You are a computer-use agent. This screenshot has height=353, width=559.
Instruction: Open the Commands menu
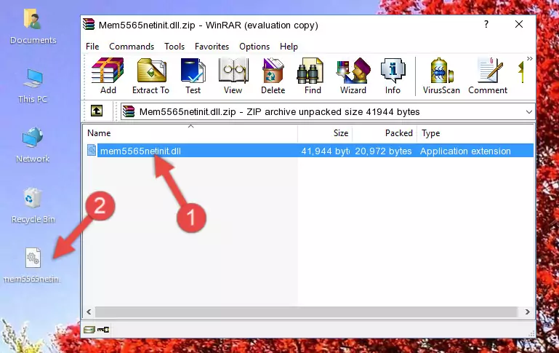tap(132, 47)
